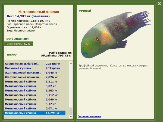Close the trophy window with the X

click(x=159, y=3)
